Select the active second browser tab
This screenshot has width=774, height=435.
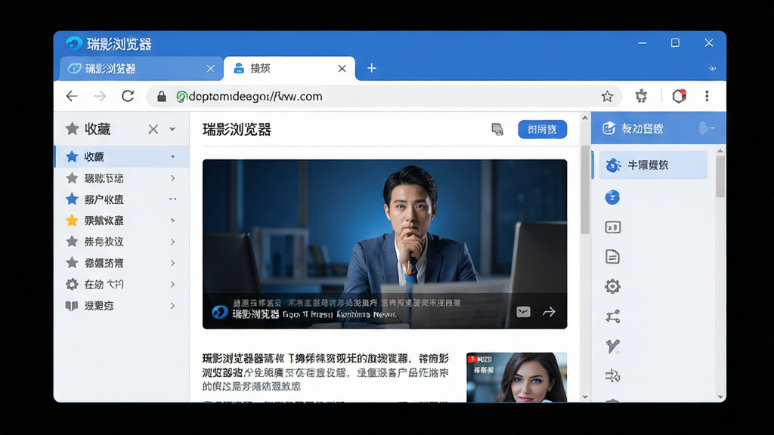[x=289, y=69]
